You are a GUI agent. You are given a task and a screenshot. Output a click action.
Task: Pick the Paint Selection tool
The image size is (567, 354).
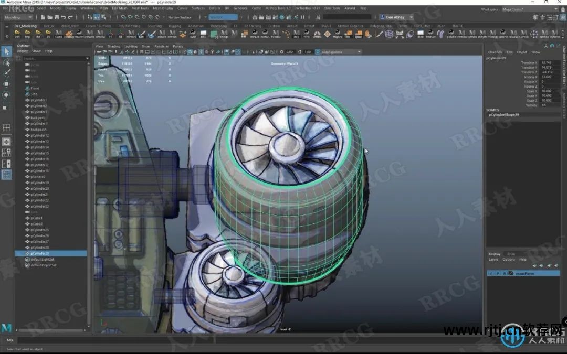click(x=6, y=73)
